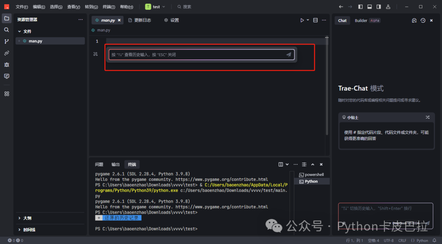Open the 终端(T) menu

click(x=109, y=7)
